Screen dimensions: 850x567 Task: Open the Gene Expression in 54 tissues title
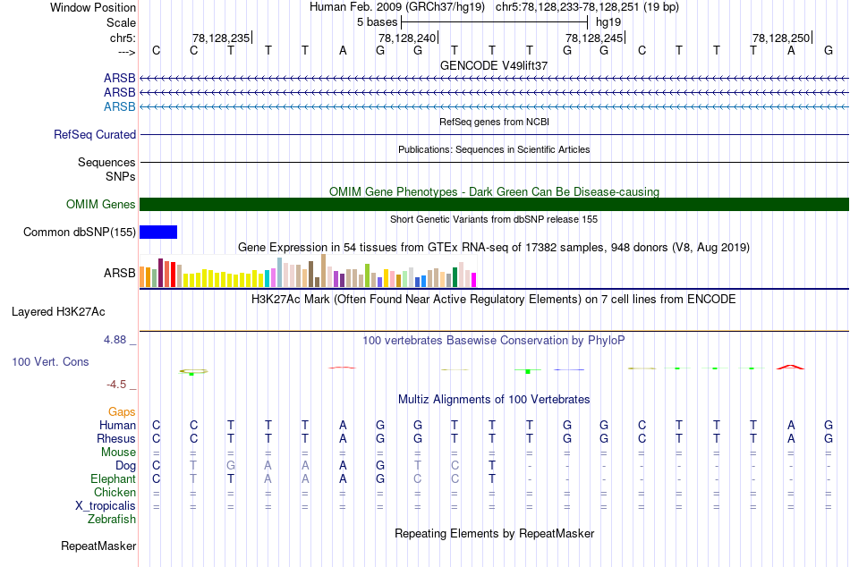tap(494, 247)
